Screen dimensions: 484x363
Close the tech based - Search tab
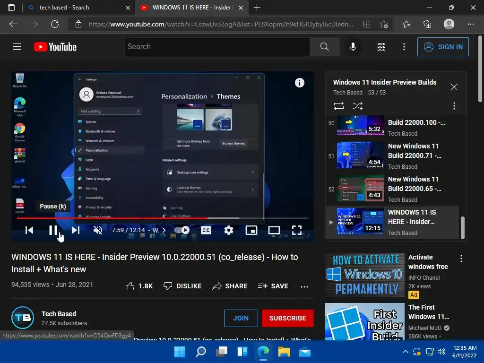[x=128, y=8]
